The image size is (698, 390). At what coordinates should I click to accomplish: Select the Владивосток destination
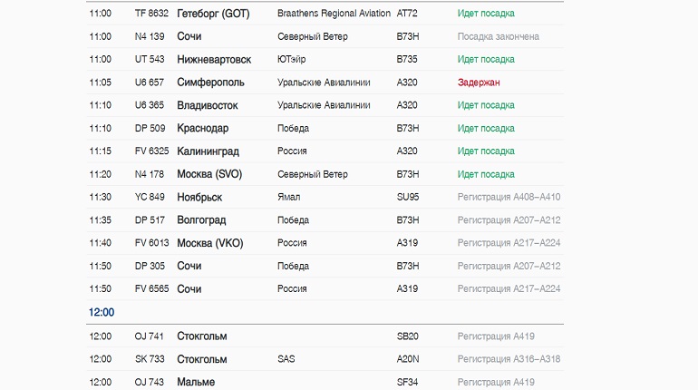coord(208,105)
